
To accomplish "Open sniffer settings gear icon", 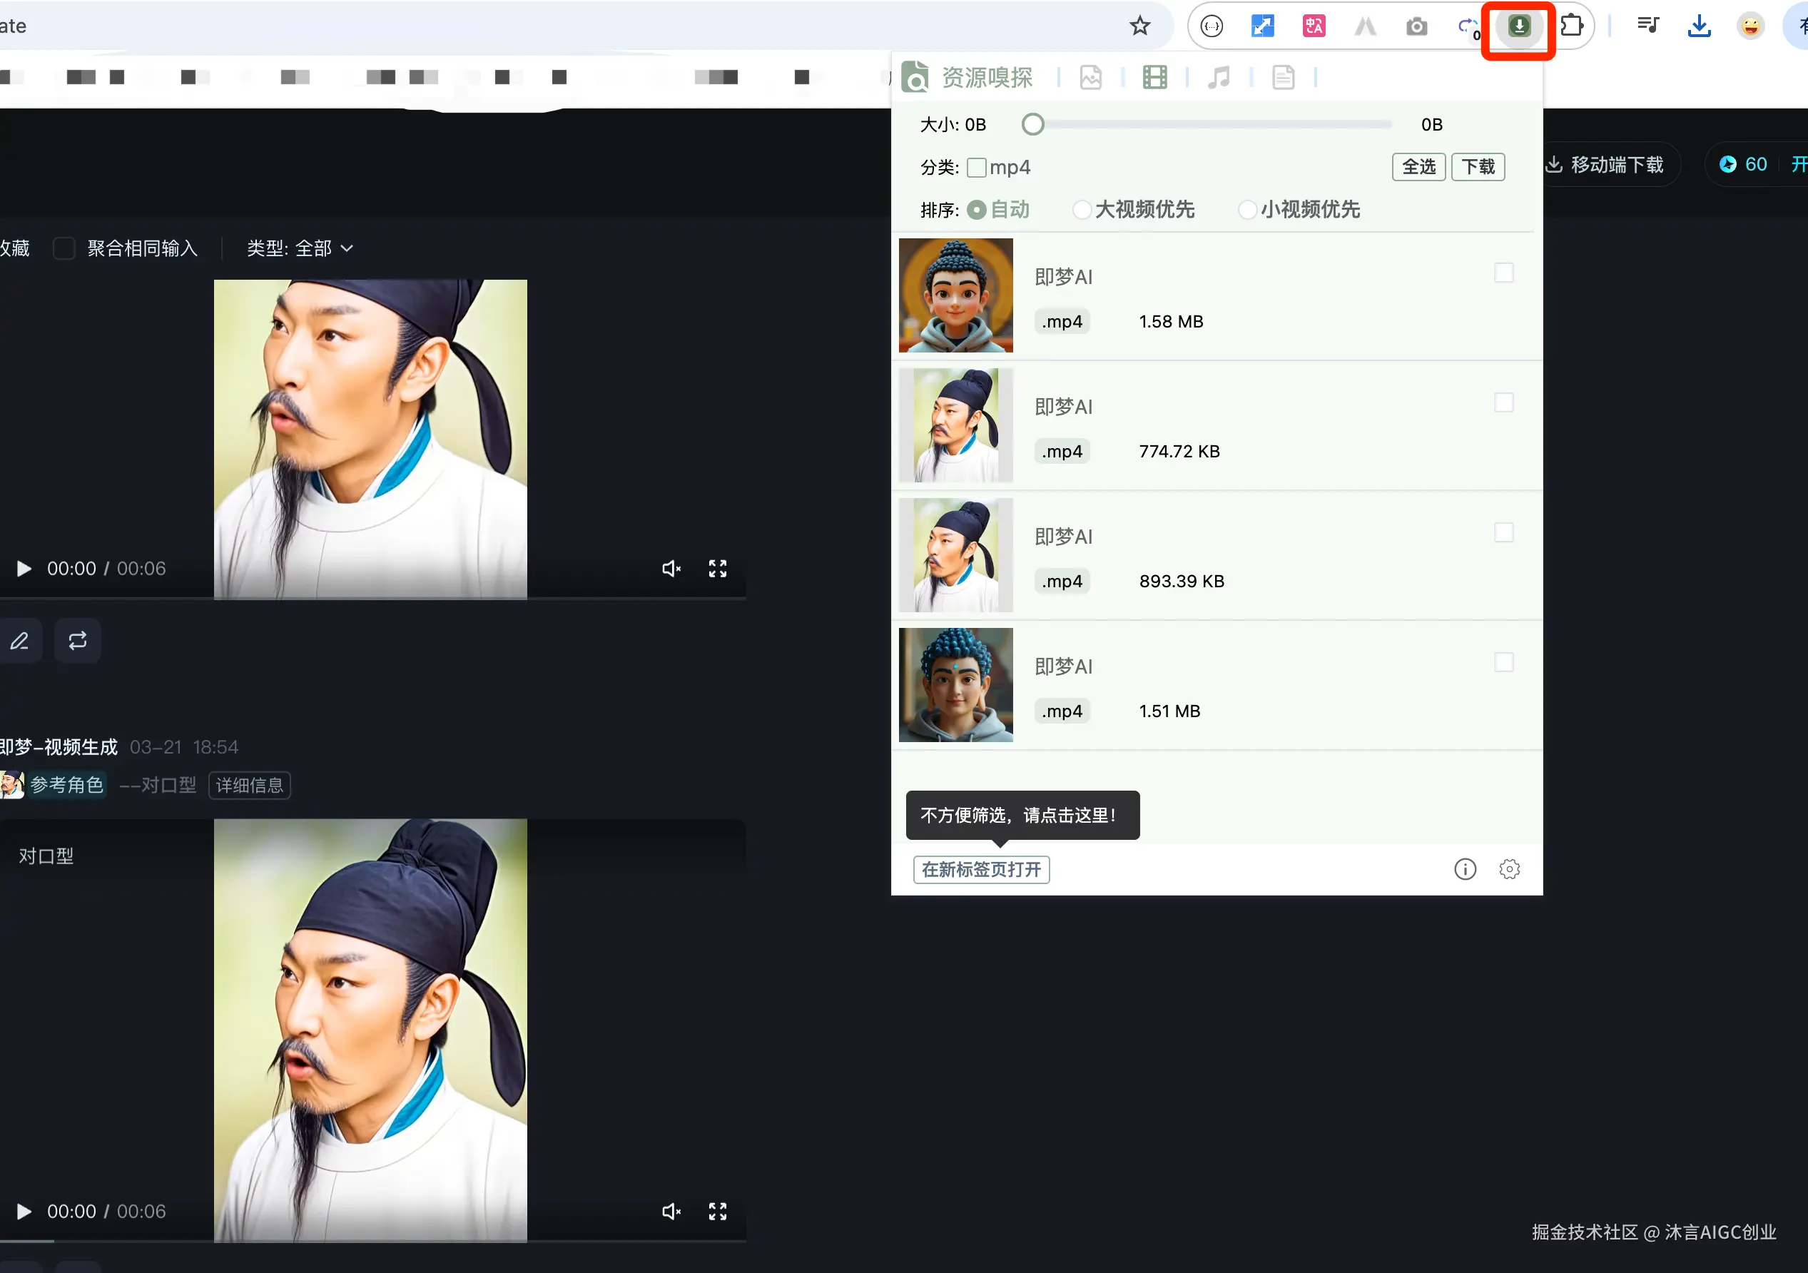I will (1509, 869).
